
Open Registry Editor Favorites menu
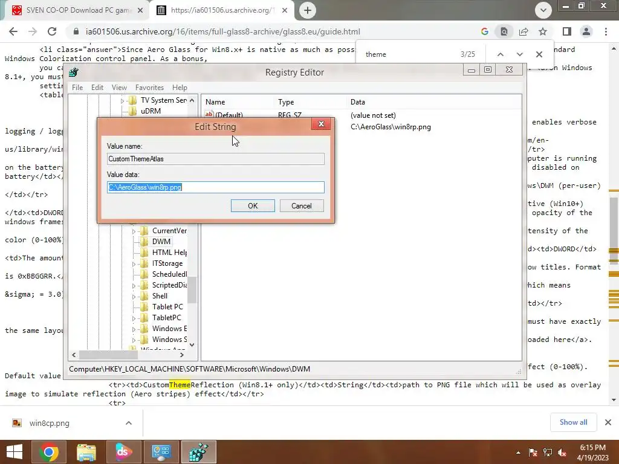tap(149, 88)
